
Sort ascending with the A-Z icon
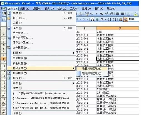tap(109, 19)
